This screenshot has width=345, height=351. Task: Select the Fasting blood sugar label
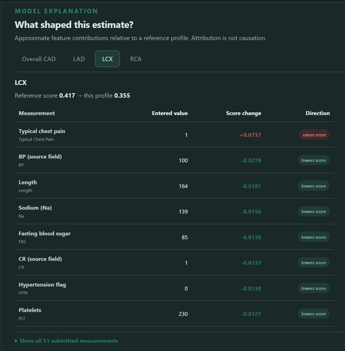pos(45,233)
